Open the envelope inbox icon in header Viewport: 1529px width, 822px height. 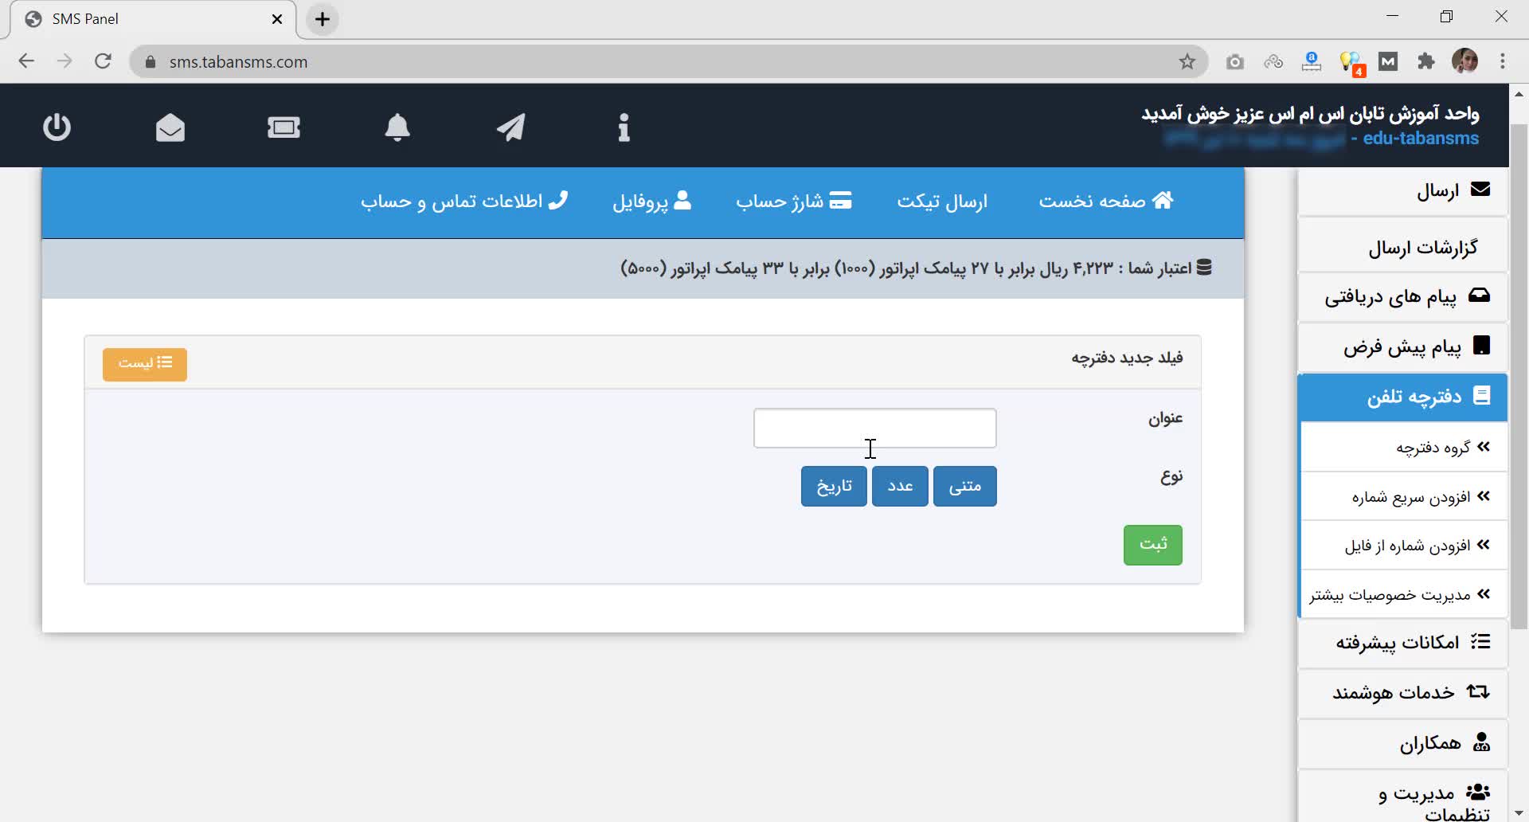click(x=170, y=127)
